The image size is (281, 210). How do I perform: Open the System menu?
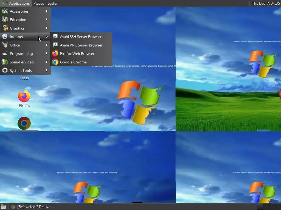(54, 3)
